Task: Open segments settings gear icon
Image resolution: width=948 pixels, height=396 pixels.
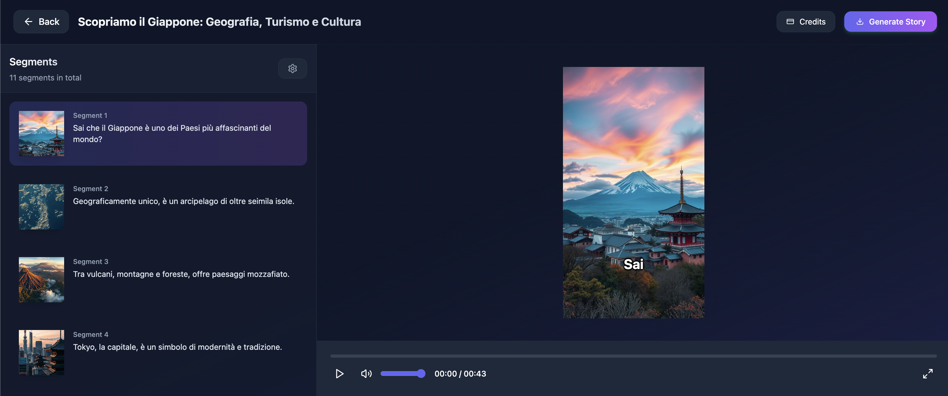Action: click(292, 69)
